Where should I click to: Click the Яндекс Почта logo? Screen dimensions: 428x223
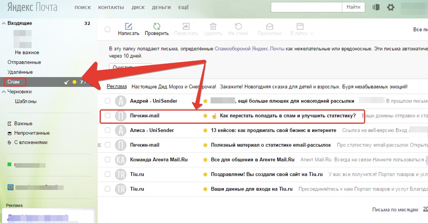tap(32, 7)
